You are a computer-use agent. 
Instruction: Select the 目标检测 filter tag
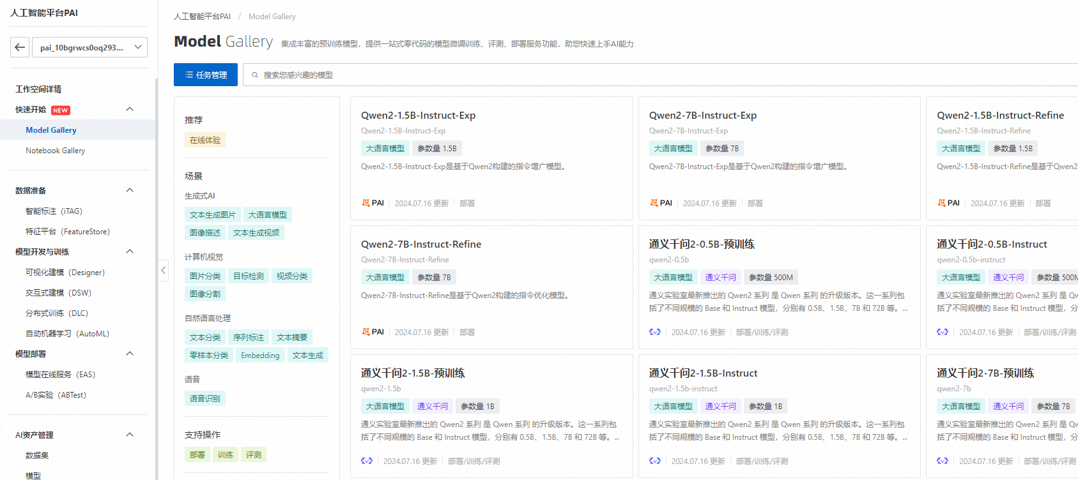tap(249, 276)
